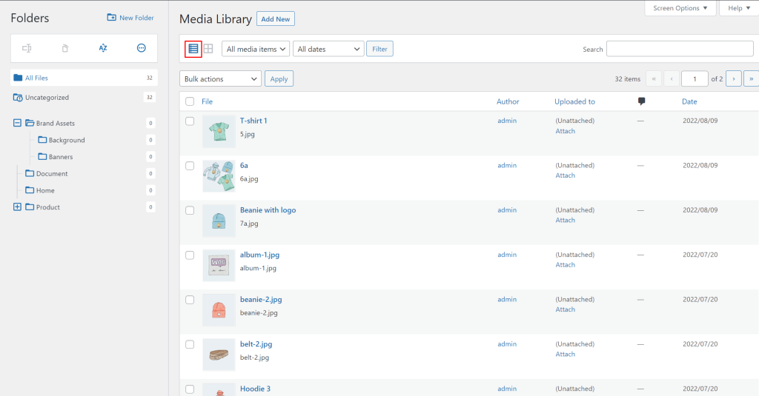759x396 pixels.
Task: Open the All dates dropdown
Action: (x=328, y=49)
